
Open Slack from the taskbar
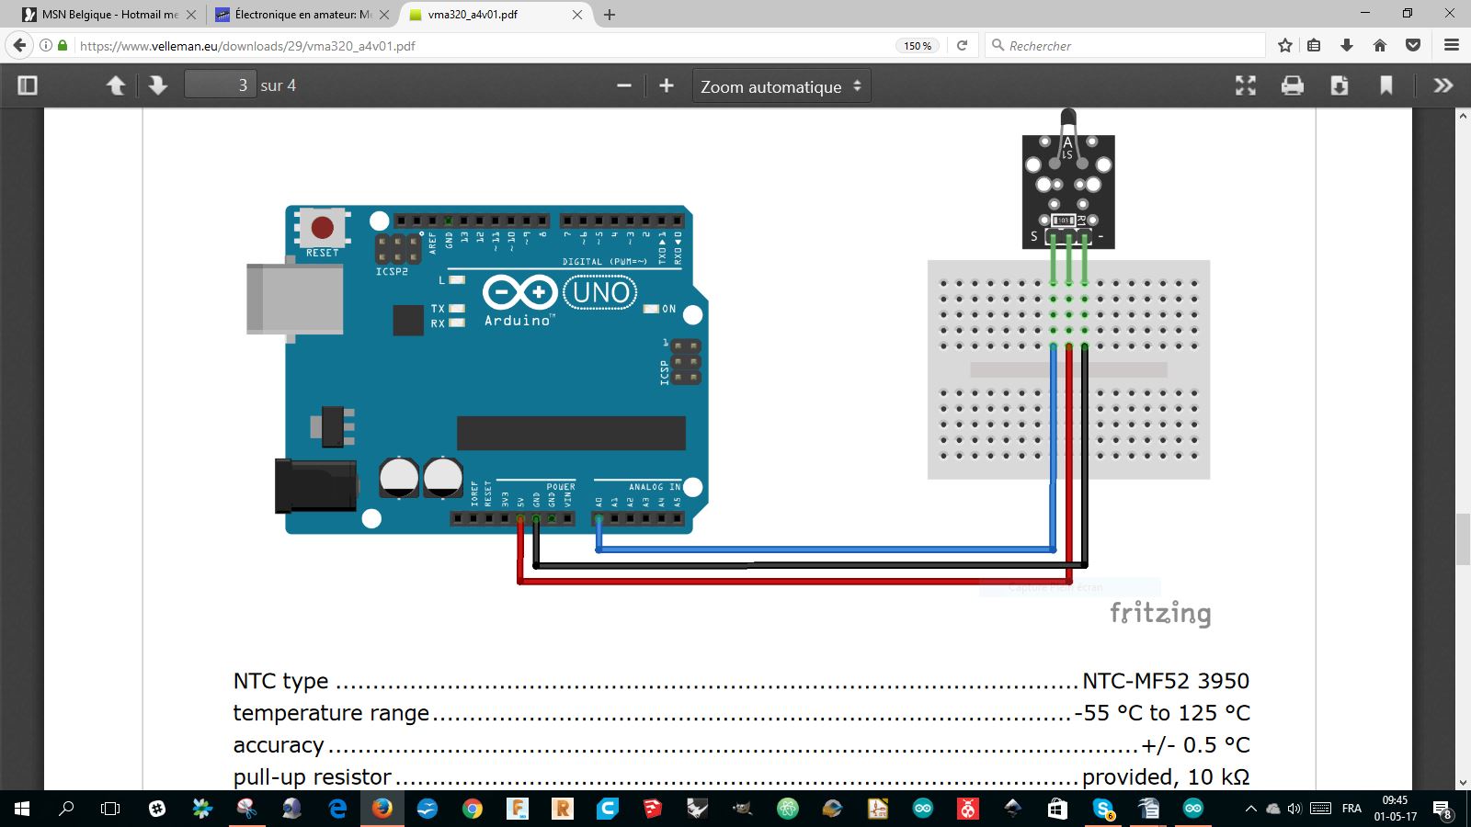click(157, 809)
